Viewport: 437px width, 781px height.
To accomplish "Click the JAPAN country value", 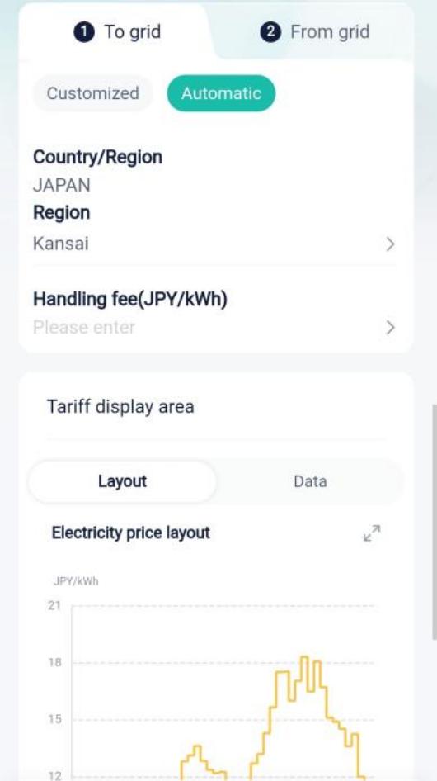I will tap(62, 185).
